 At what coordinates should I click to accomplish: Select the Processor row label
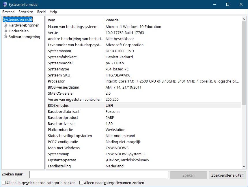click(56, 81)
